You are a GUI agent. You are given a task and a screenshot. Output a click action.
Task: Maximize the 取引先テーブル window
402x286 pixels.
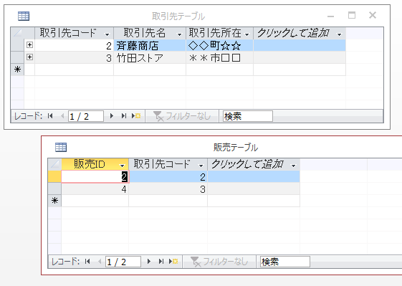(352, 15)
